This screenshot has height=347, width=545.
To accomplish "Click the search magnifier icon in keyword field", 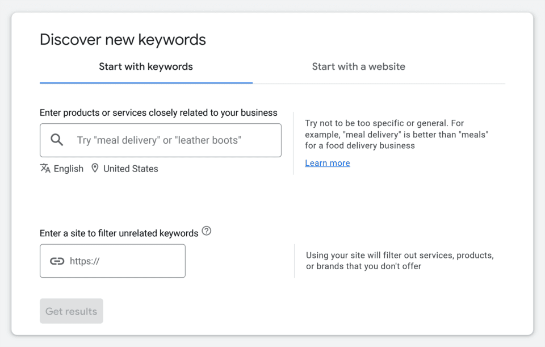I will pyautogui.click(x=56, y=140).
